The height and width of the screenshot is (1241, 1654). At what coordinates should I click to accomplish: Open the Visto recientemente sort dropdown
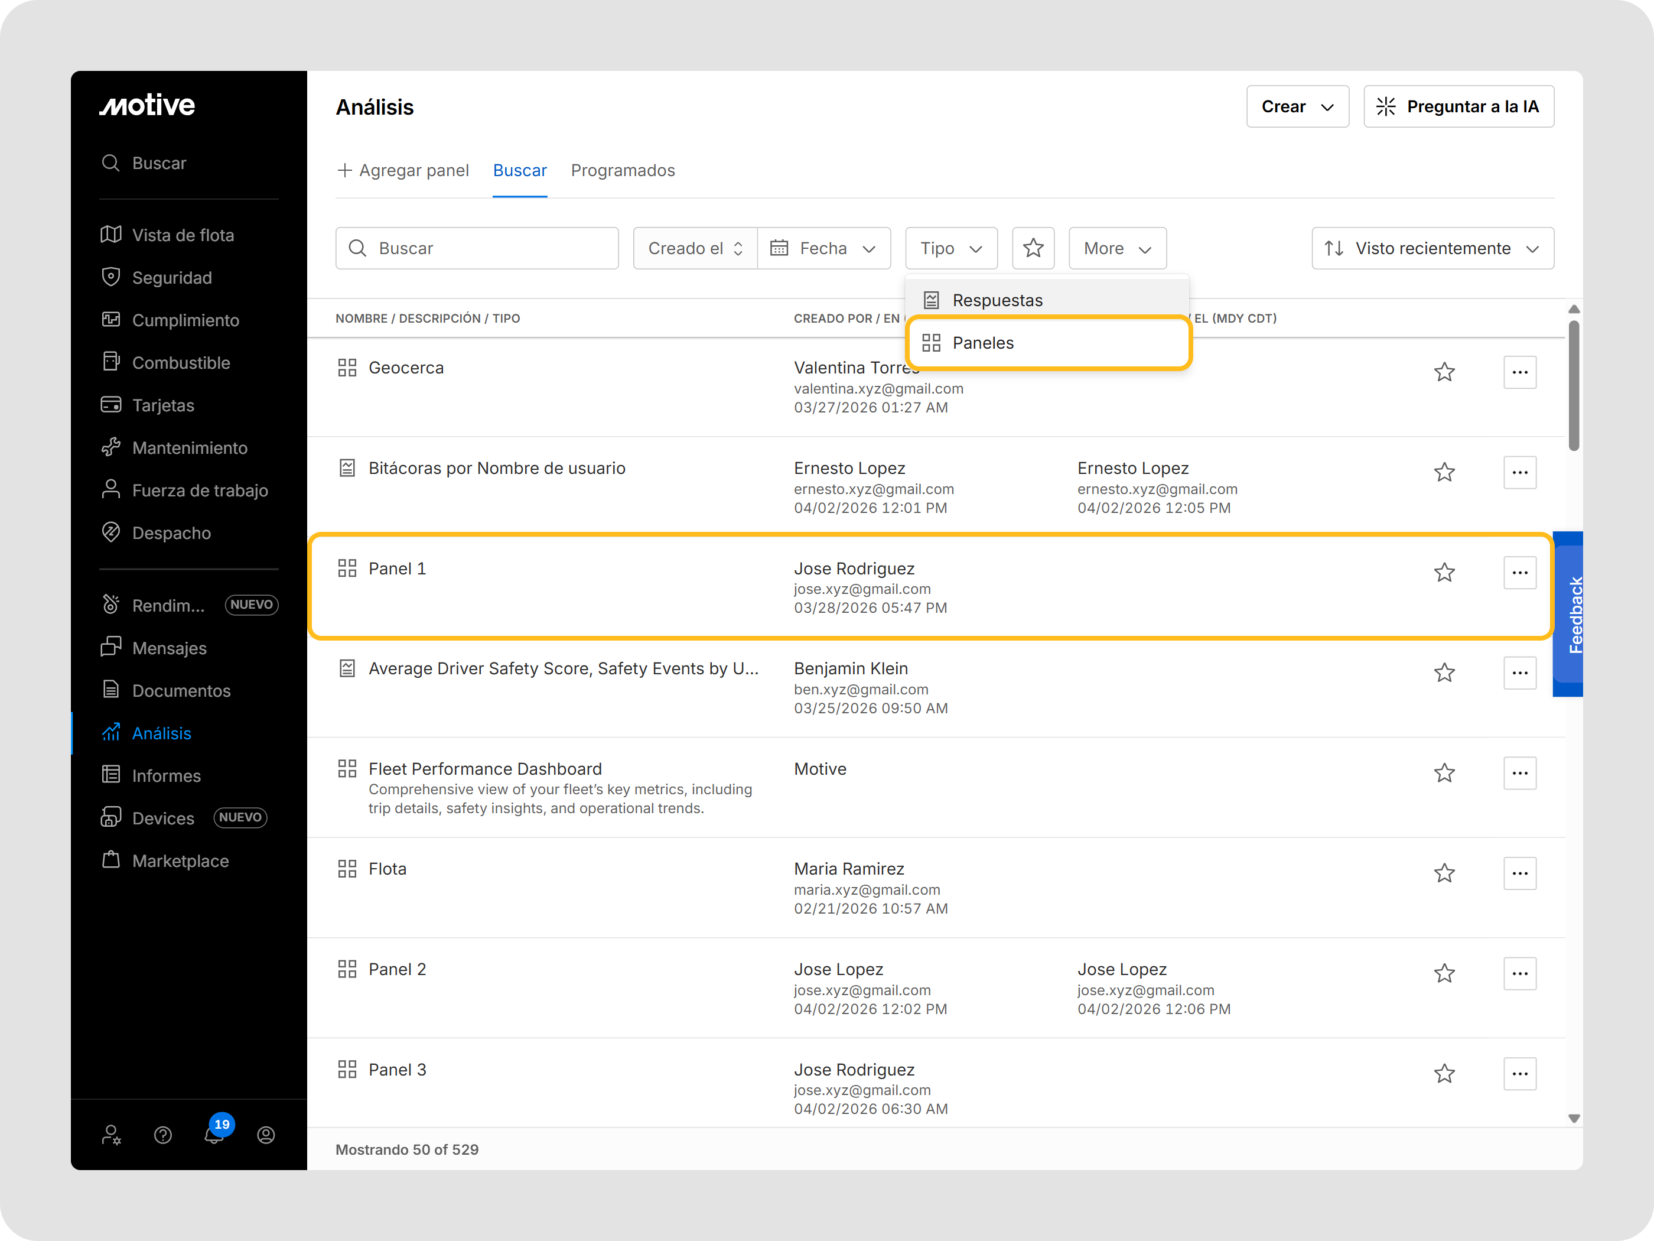tap(1432, 248)
